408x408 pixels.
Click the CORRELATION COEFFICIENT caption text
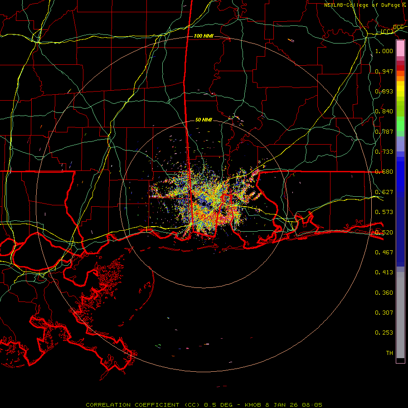point(132,405)
